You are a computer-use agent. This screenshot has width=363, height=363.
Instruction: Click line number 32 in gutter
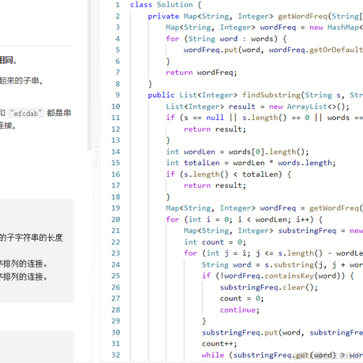(x=116, y=355)
